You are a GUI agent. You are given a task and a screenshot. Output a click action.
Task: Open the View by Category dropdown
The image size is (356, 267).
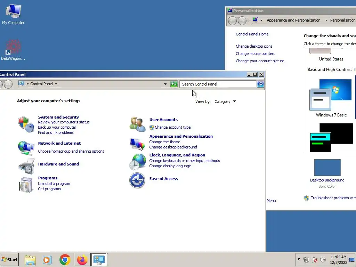coord(225,102)
